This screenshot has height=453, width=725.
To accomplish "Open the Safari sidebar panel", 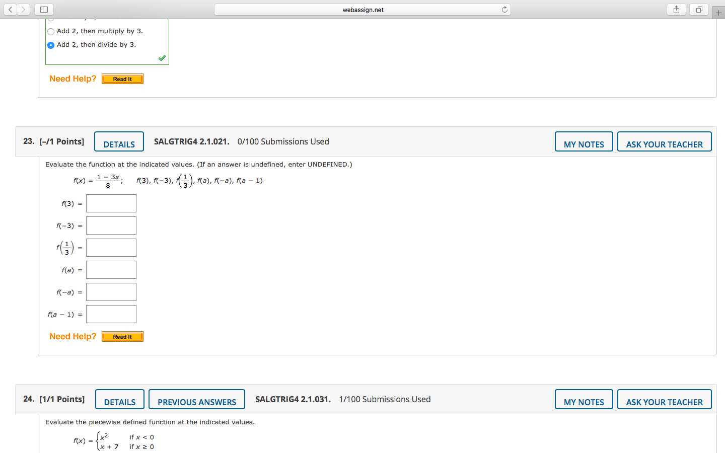I will pyautogui.click(x=43, y=9).
